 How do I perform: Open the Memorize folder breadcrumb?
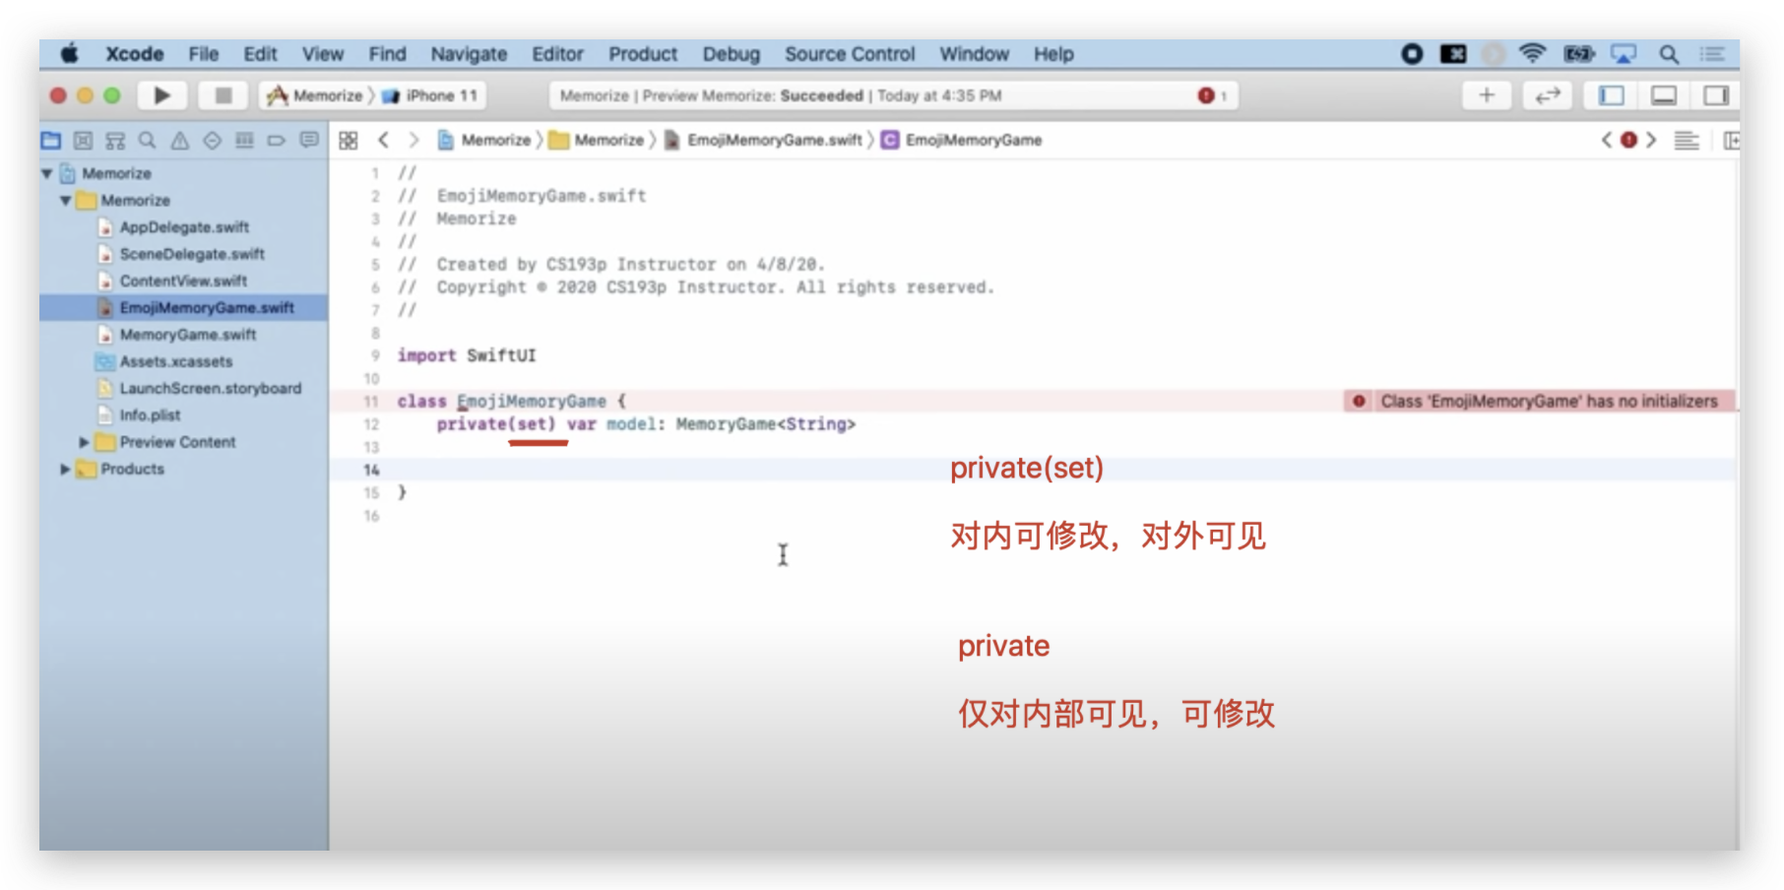[598, 141]
